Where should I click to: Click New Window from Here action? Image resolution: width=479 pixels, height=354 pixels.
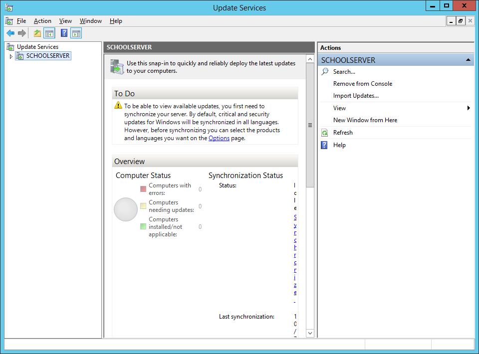click(x=365, y=120)
